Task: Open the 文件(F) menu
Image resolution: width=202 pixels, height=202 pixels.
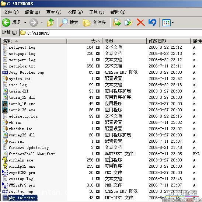Action: (11, 12)
